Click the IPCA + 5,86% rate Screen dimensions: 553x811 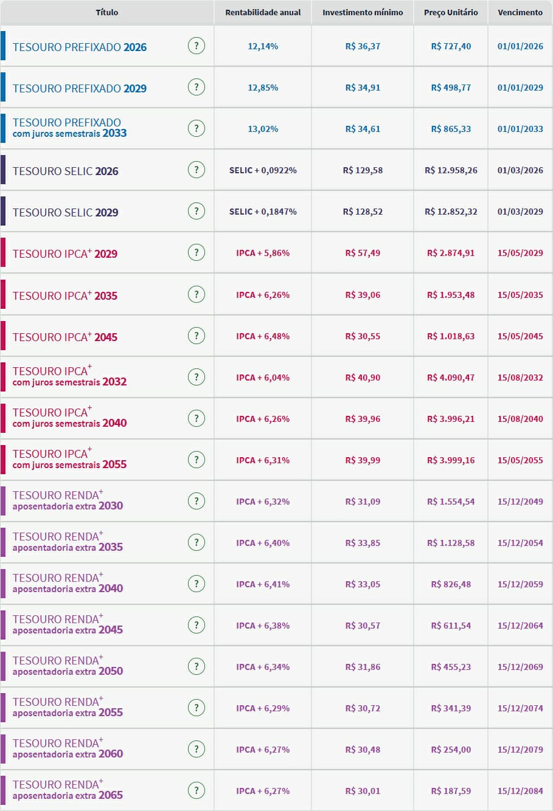pos(263,253)
